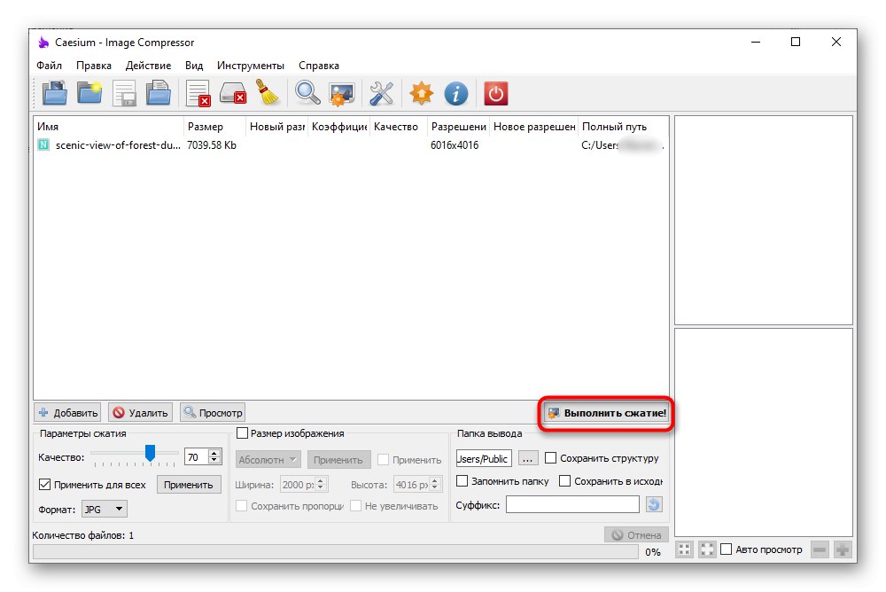
Task: Enable Сохранить структуру checkbox
Action: (x=550, y=457)
